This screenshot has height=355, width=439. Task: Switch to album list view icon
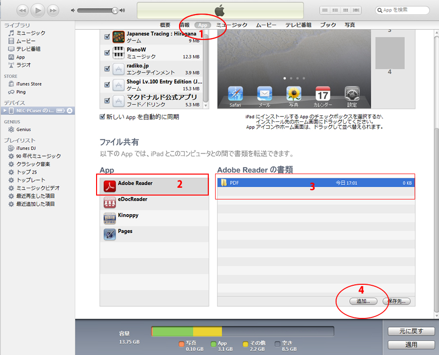[335, 10]
